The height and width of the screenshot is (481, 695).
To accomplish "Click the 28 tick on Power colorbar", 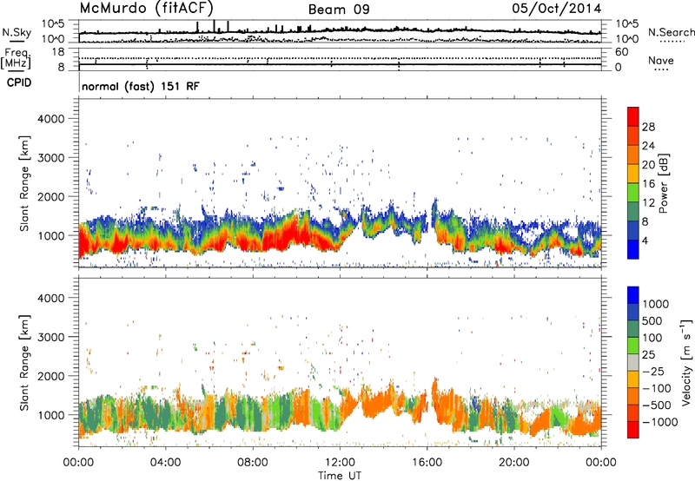I will (x=648, y=127).
